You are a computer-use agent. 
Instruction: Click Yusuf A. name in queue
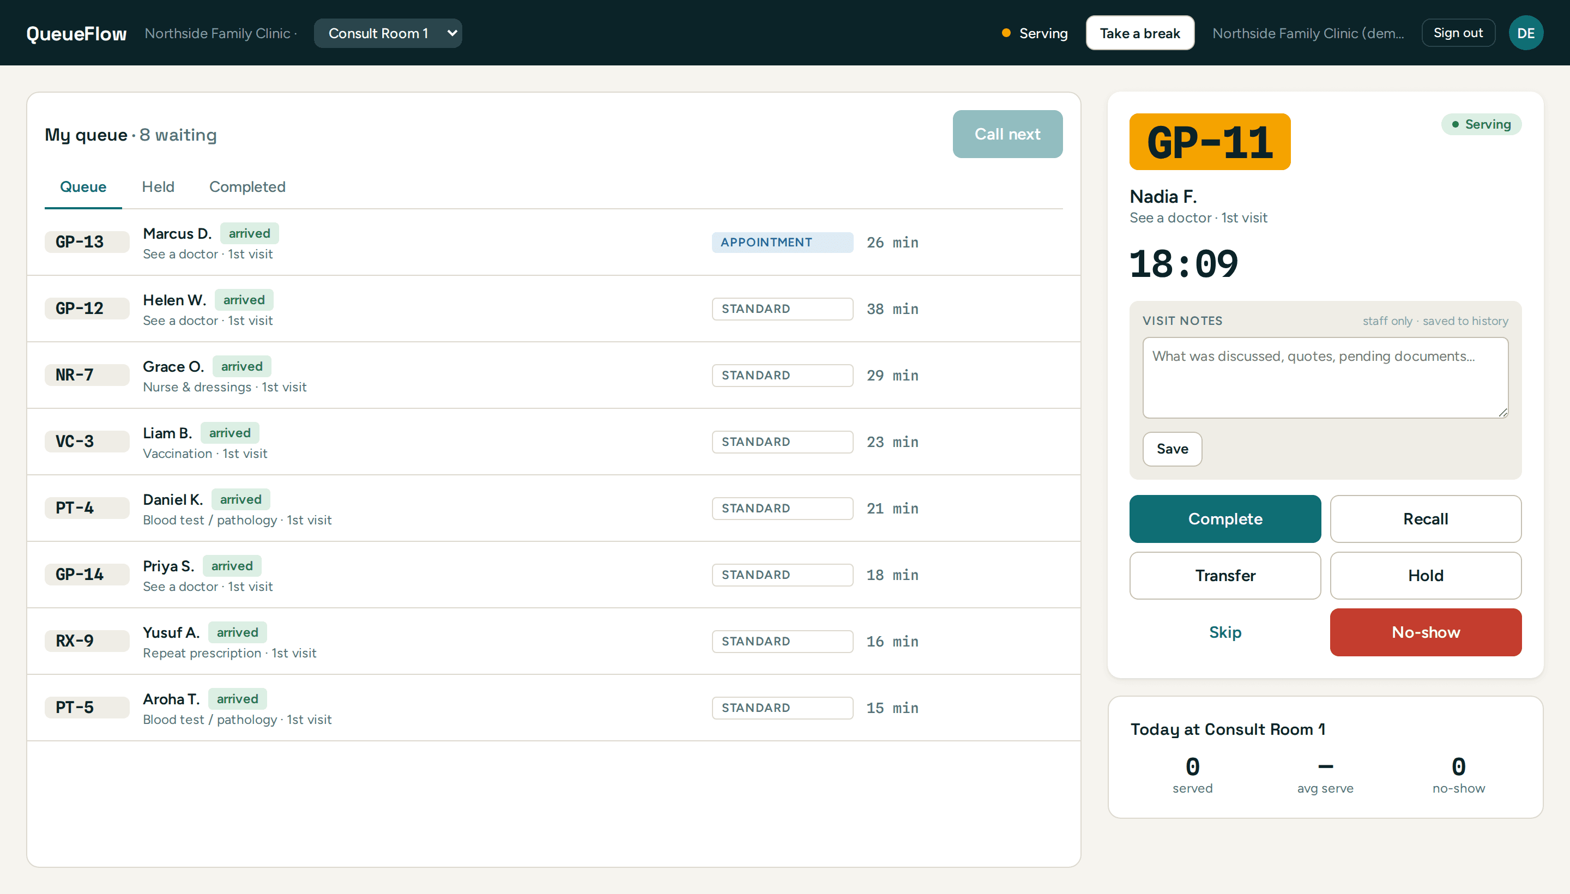[171, 632]
